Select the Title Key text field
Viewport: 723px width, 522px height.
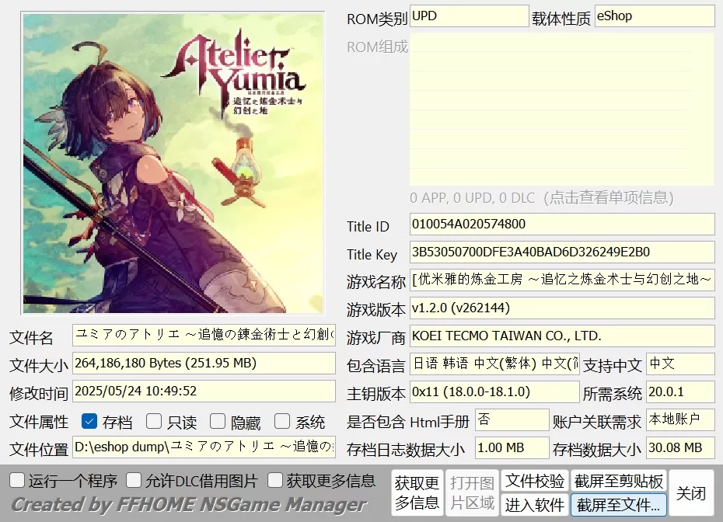pos(561,252)
